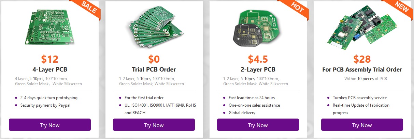
Task: Click the $12 price
Action: click(x=50, y=59)
